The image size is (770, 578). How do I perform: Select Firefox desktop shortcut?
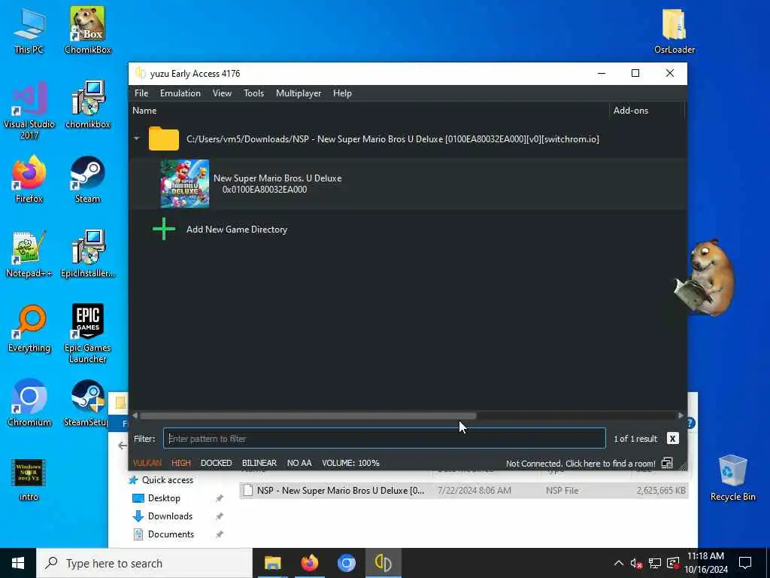[29, 179]
